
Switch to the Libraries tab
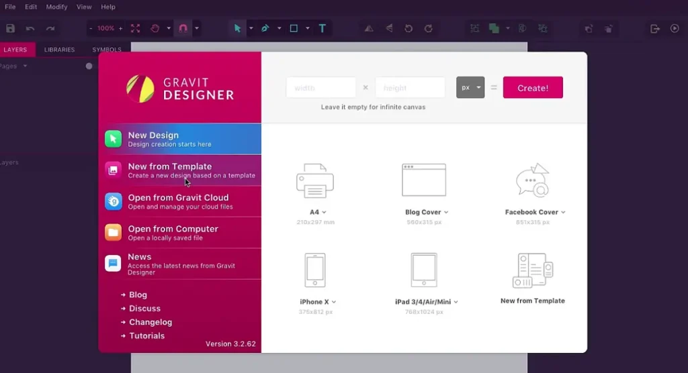click(x=59, y=50)
